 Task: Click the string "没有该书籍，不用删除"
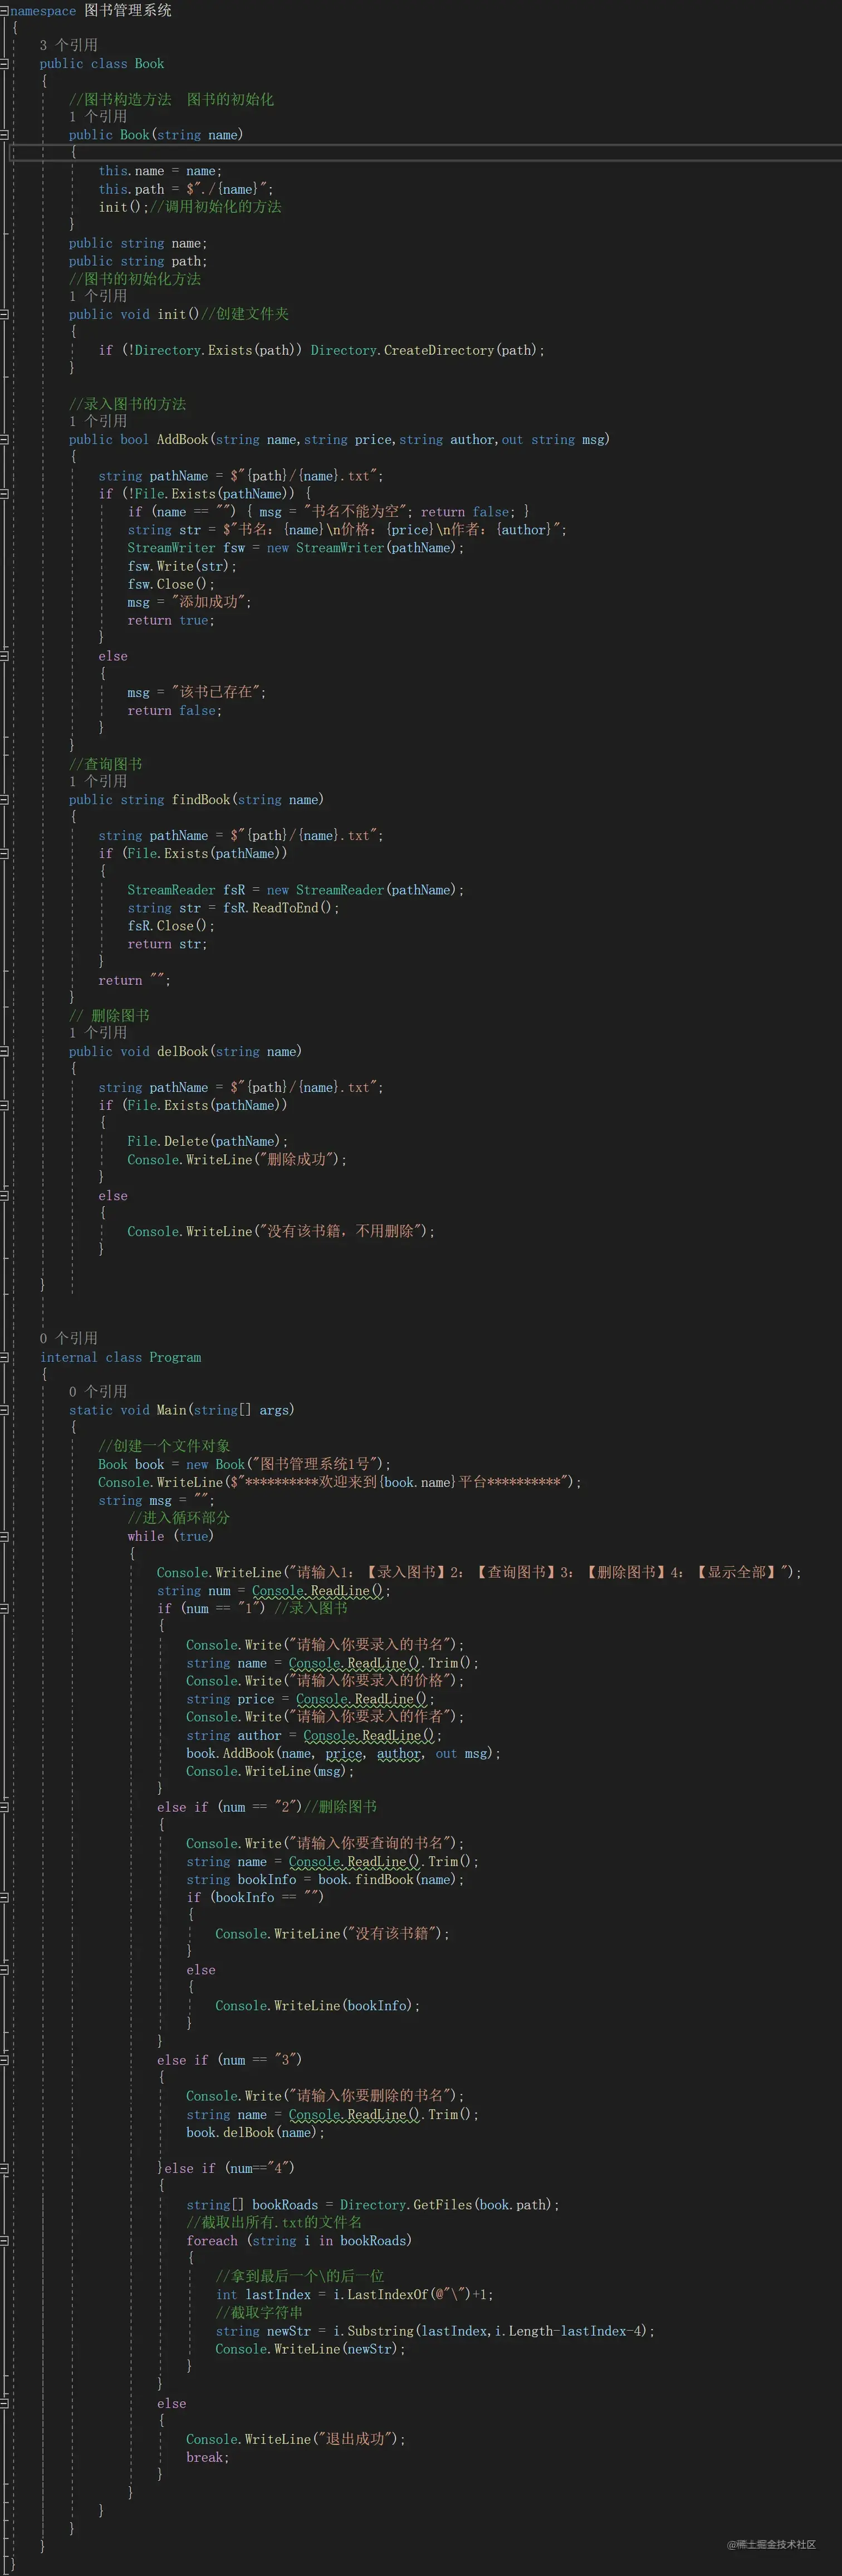point(340,1231)
